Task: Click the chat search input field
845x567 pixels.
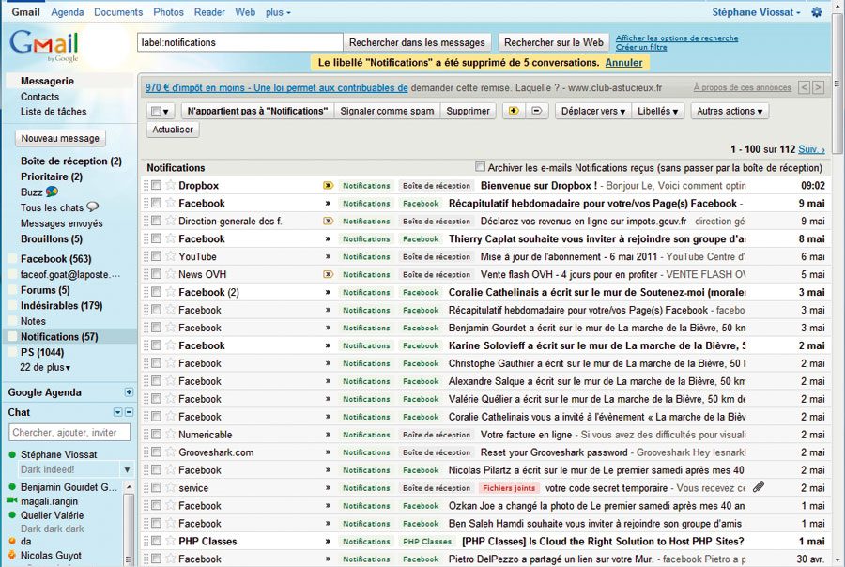Action: (x=69, y=433)
